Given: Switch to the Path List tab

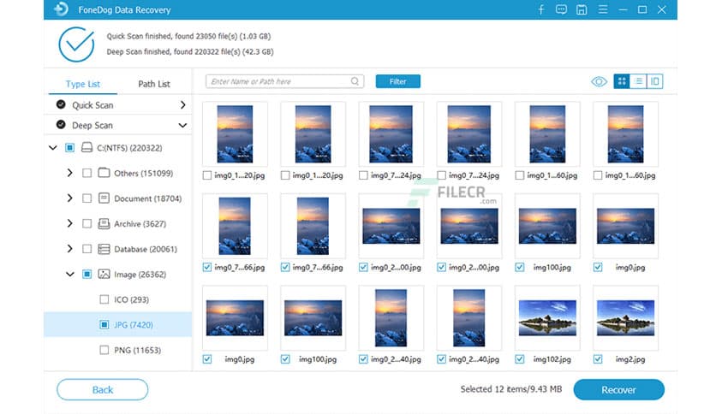Looking at the screenshot, I should pyautogui.click(x=154, y=84).
